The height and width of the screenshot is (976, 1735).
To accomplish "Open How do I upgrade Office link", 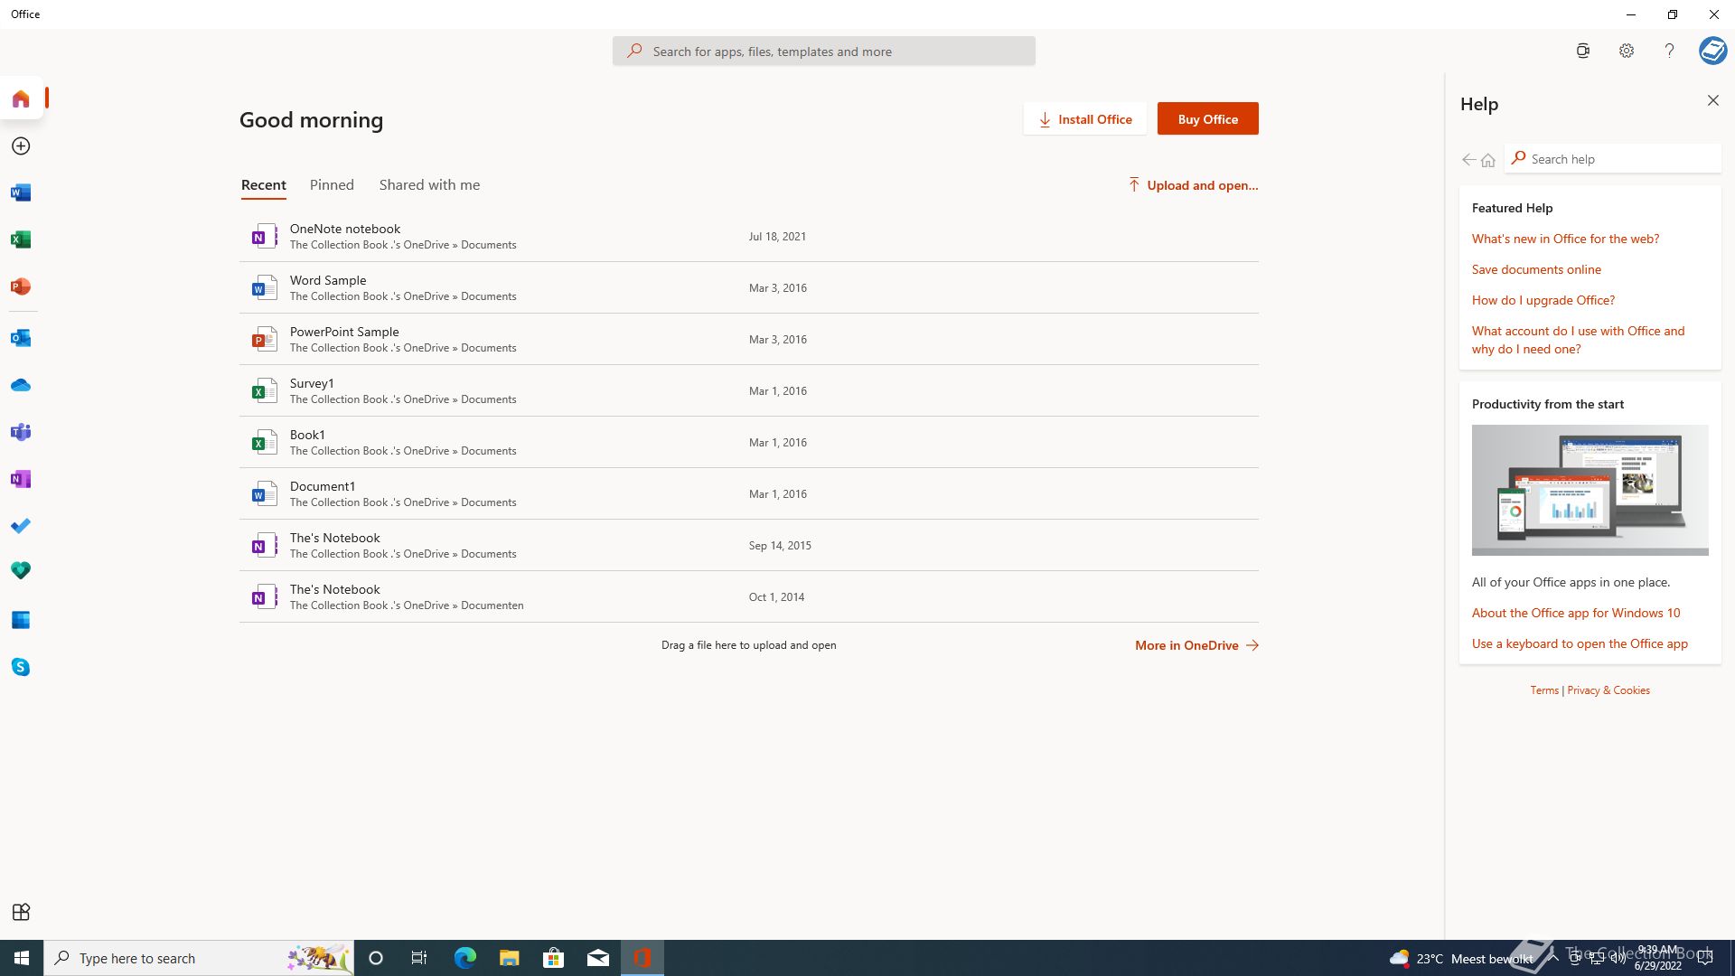I will [1543, 300].
